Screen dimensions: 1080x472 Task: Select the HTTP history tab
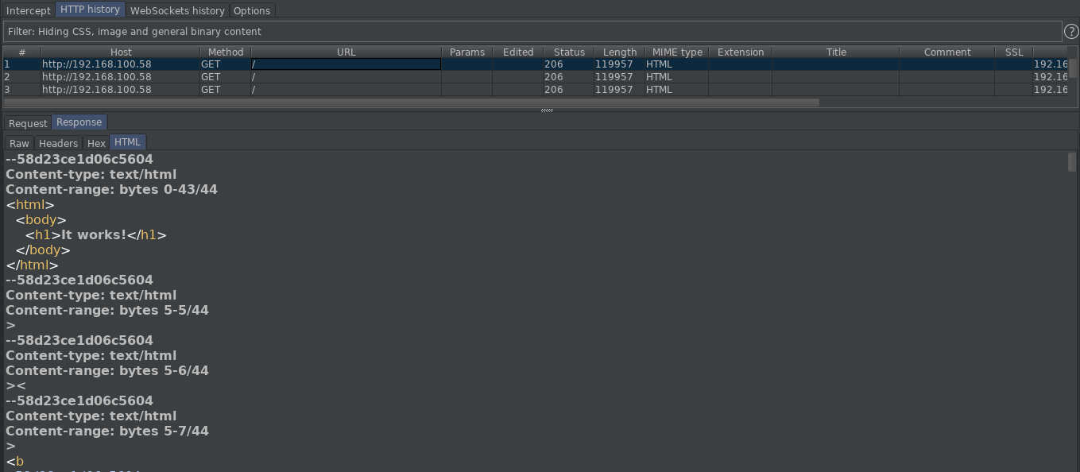click(90, 10)
